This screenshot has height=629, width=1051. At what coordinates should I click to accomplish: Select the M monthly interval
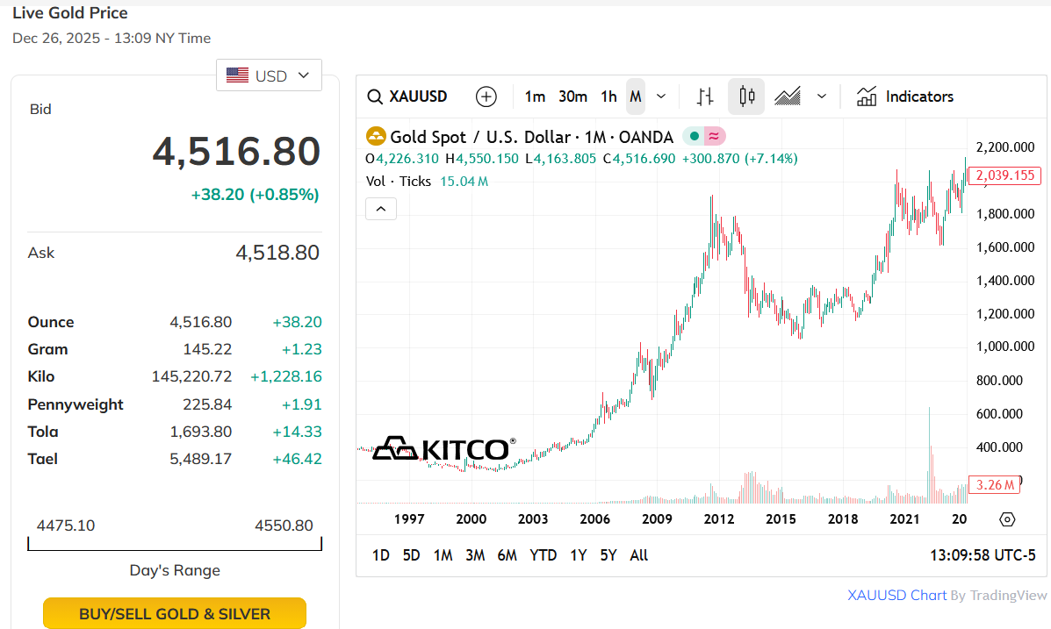(636, 96)
